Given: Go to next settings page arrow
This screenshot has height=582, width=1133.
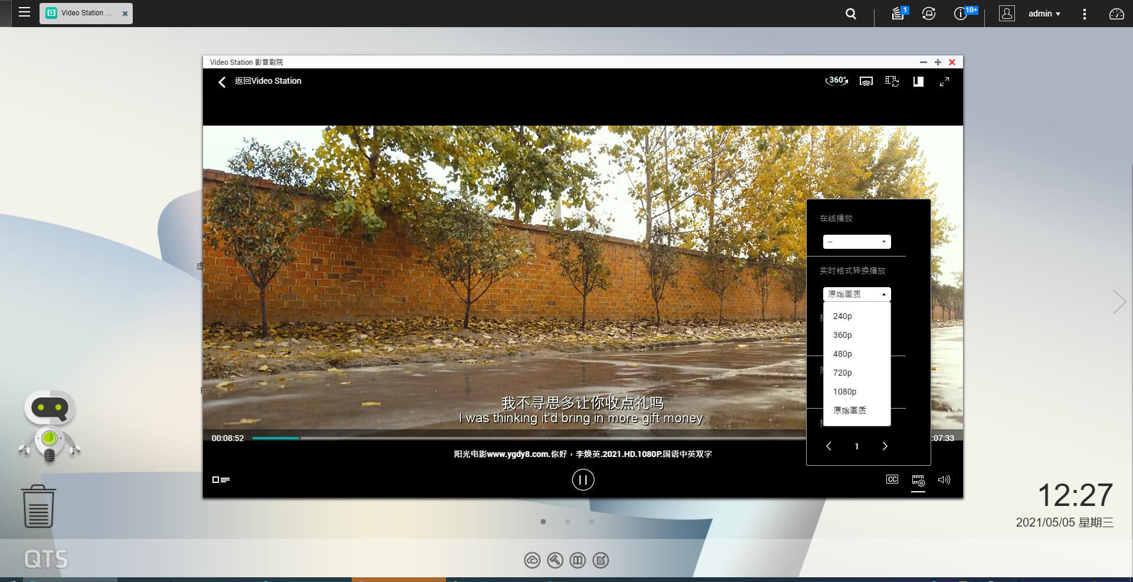Looking at the screenshot, I should coord(885,446).
